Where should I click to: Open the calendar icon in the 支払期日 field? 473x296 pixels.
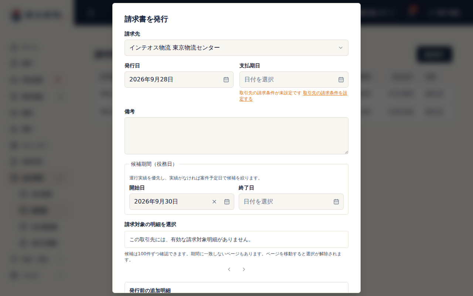point(341,80)
